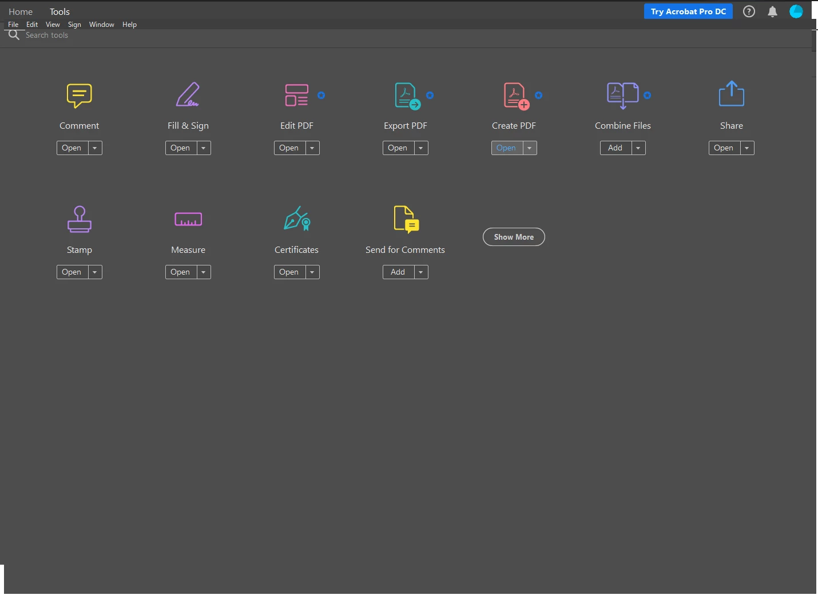
Task: Click Open under Stamp
Action: click(72, 272)
